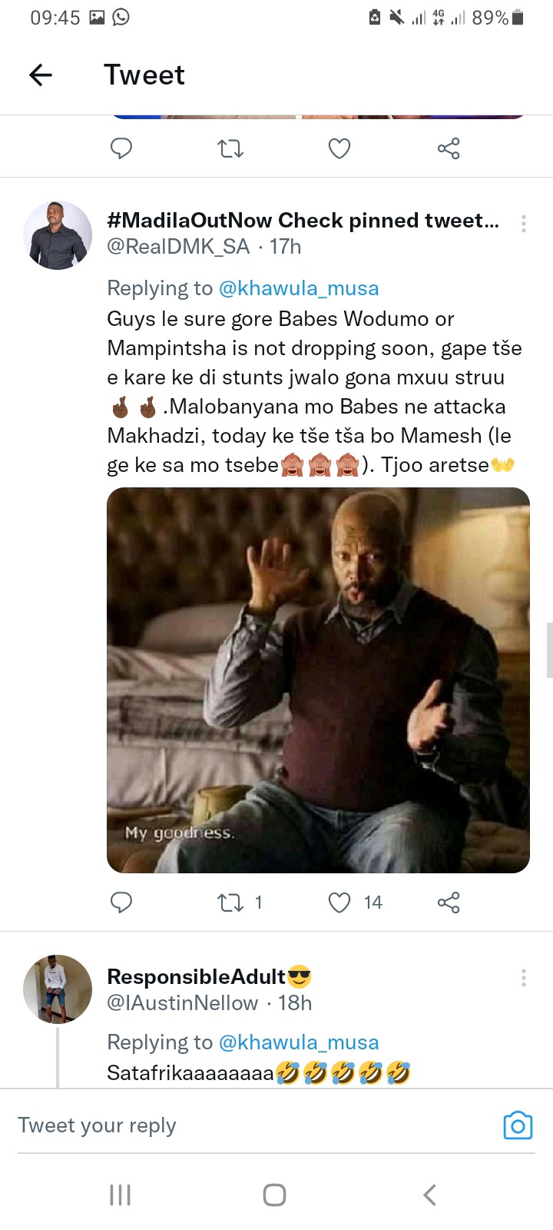Open Android recent apps button

[121, 1195]
